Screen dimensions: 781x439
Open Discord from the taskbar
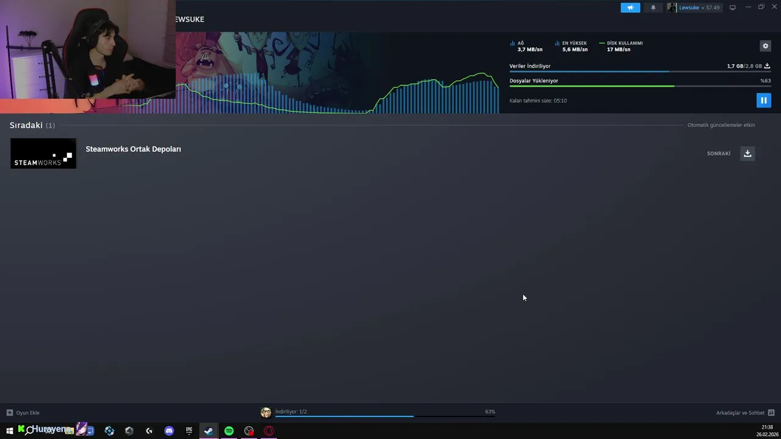tap(169, 431)
